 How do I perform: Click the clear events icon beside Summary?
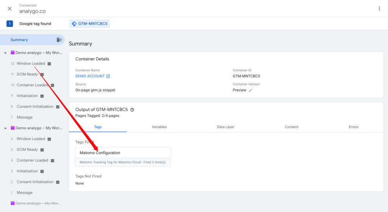[x=59, y=40]
